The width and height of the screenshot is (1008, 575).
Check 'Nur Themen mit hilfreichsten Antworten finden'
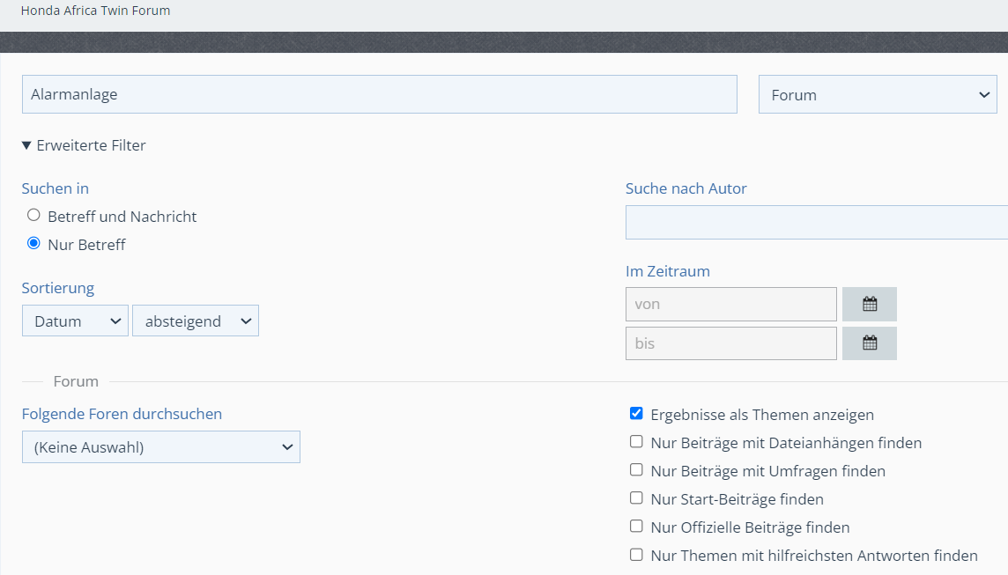point(636,555)
